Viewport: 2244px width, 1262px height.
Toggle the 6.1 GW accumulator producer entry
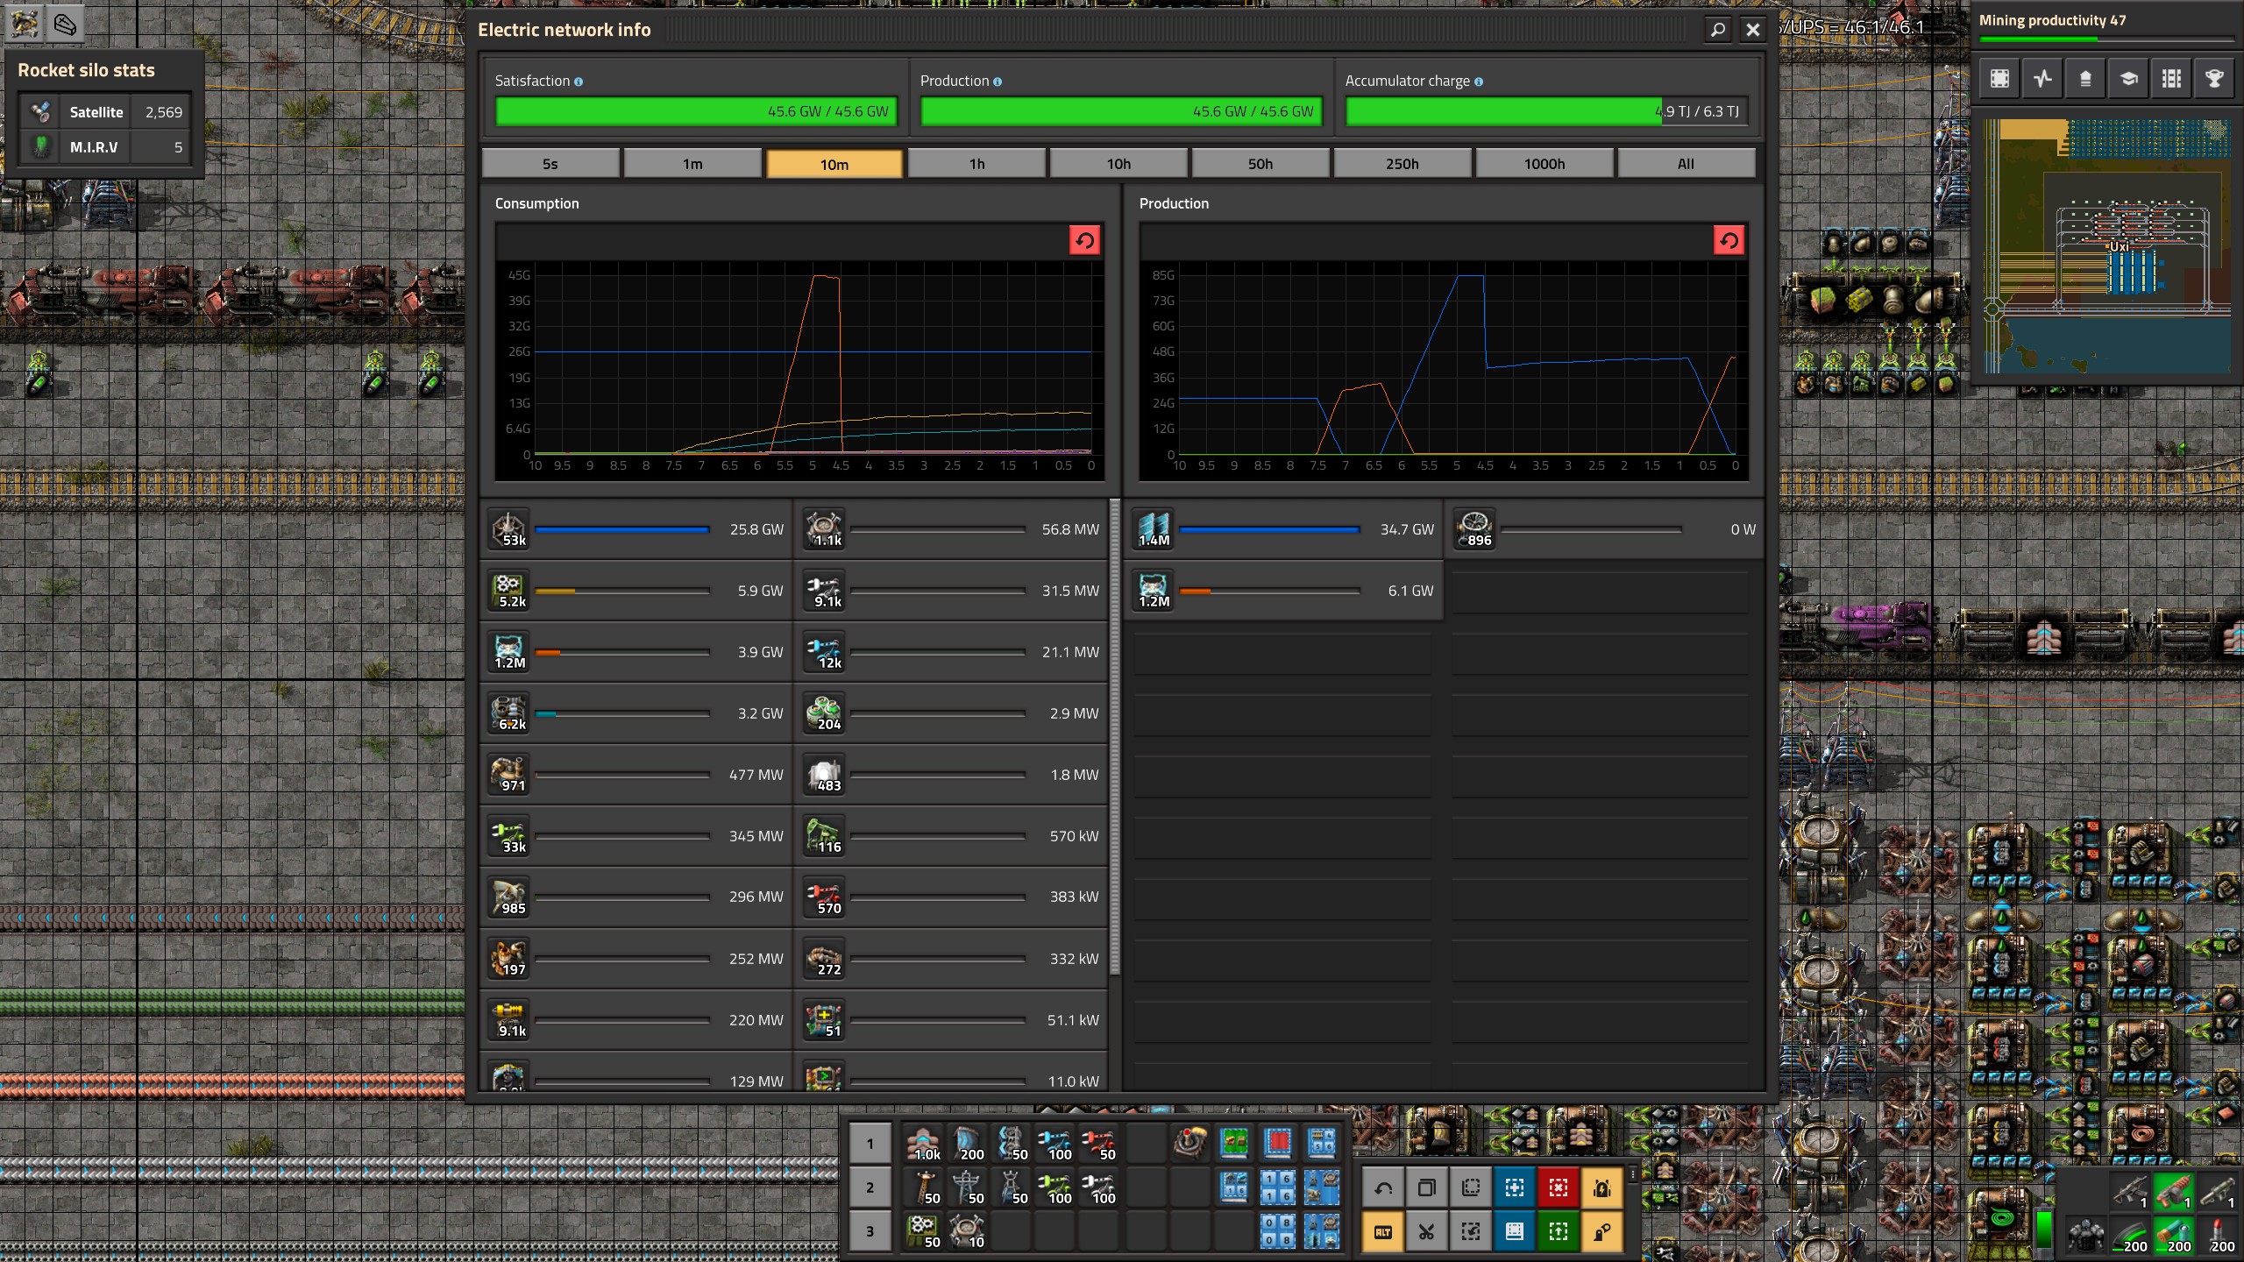tap(1284, 591)
